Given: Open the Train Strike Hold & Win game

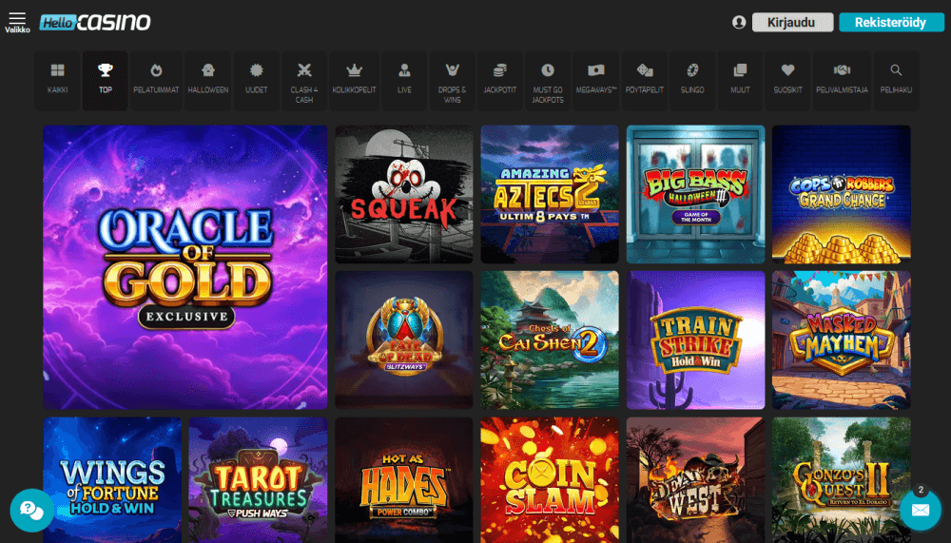Looking at the screenshot, I should (x=695, y=340).
